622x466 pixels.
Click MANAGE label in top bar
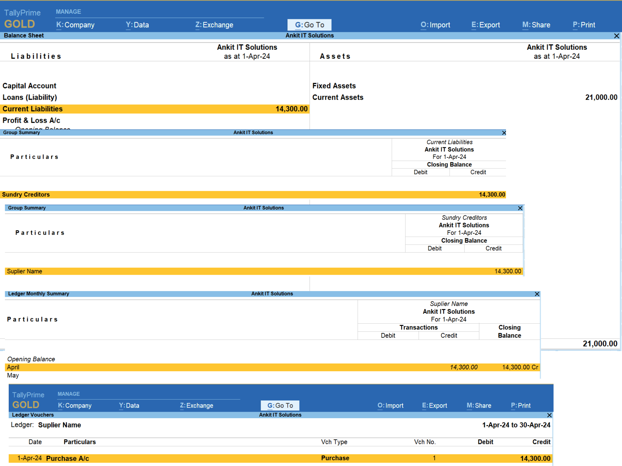point(68,12)
